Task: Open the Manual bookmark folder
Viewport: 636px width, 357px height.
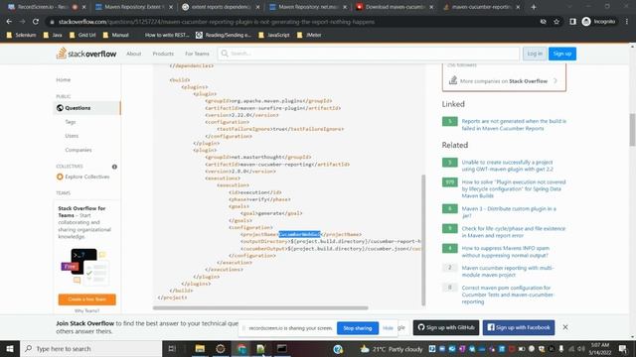Action: (x=116, y=36)
